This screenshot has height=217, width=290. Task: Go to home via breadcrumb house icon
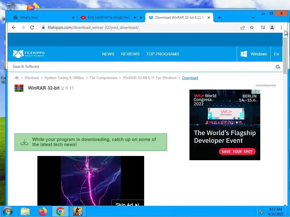[x=17, y=78]
